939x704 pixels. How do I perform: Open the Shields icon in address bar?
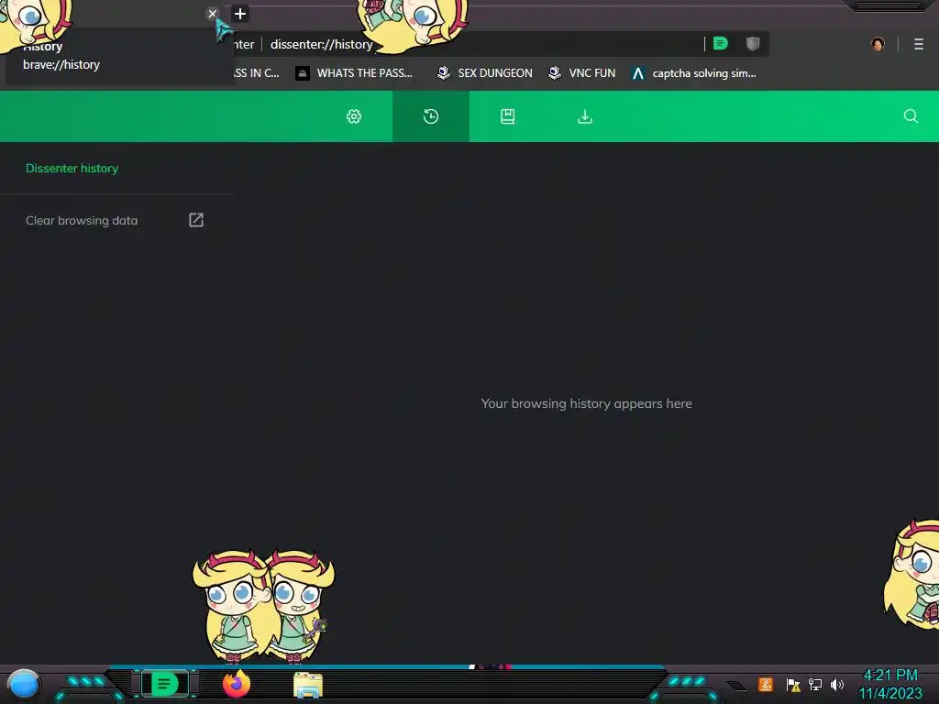(753, 43)
